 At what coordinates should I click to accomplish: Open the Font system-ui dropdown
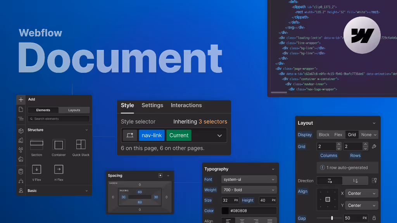249,179
